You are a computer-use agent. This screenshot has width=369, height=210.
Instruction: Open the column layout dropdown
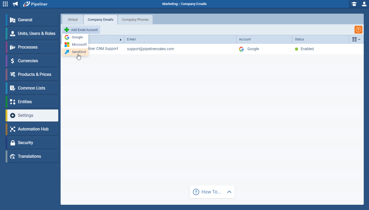(356, 39)
